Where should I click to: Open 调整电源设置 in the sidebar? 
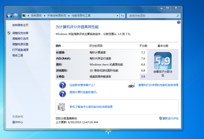[20, 44]
